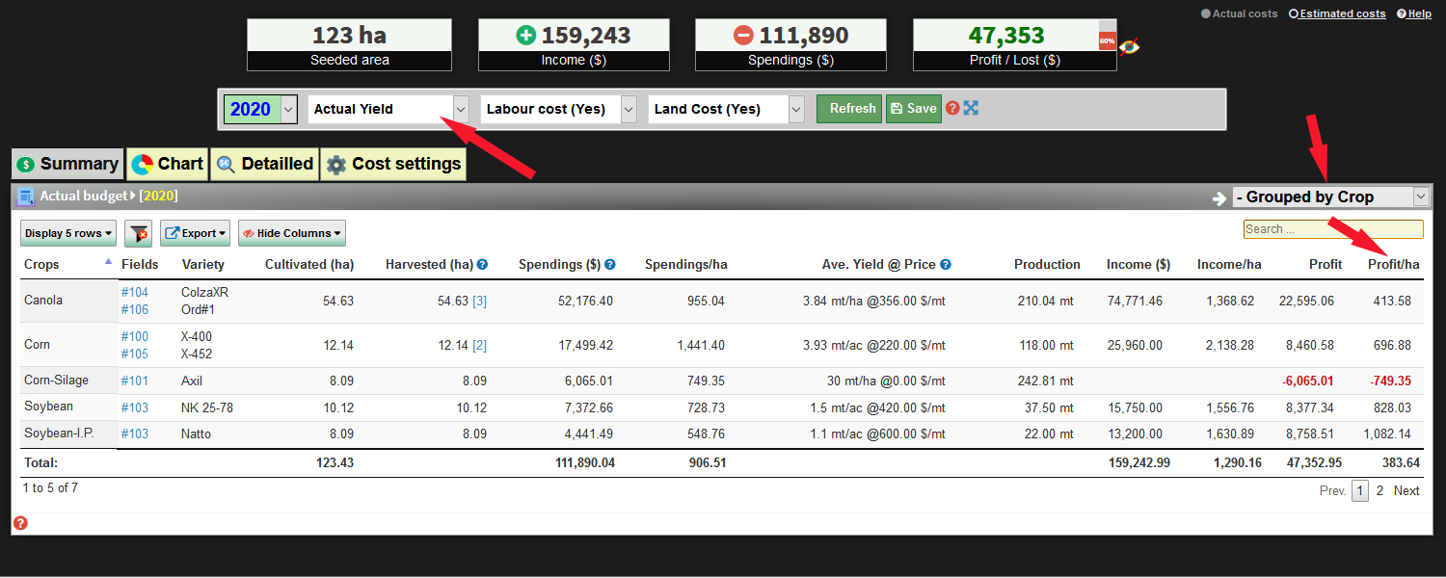The width and height of the screenshot is (1446, 578).
Task: Click info icon next to Harvested (ha)
Action: (482, 264)
